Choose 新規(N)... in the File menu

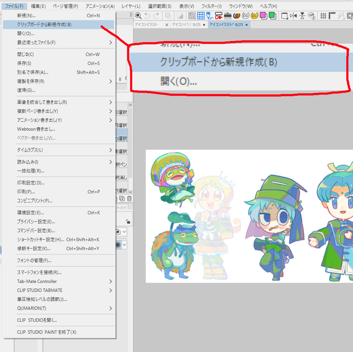(x=59, y=16)
